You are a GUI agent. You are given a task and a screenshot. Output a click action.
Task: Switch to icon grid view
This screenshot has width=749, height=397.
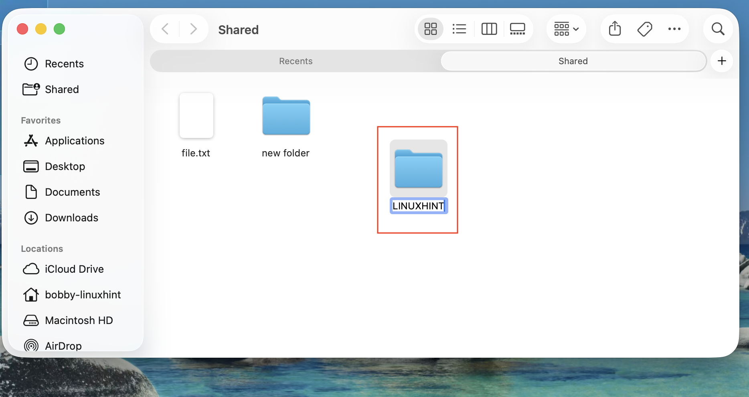pyautogui.click(x=431, y=29)
